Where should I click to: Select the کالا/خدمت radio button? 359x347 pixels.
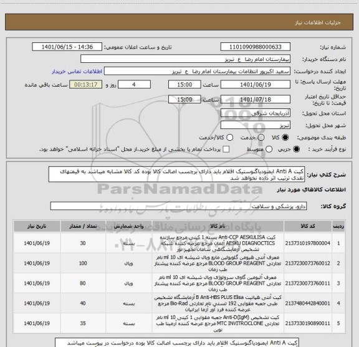click(x=229, y=138)
